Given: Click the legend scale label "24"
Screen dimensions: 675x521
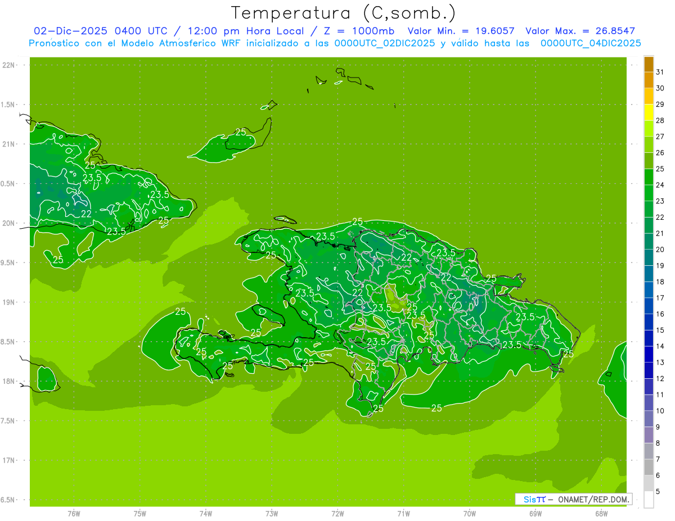Looking at the screenshot, I should click(660, 185).
